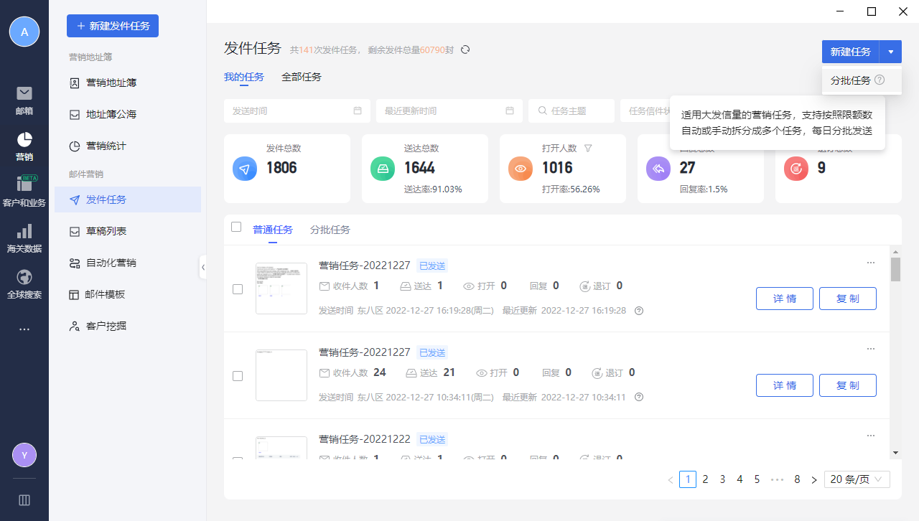Click filter funnel icon next to 打开人数

pos(588,149)
